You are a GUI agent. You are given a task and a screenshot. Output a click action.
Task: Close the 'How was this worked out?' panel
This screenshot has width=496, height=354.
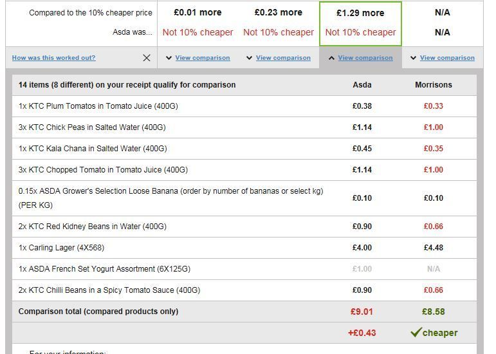pyautogui.click(x=147, y=58)
